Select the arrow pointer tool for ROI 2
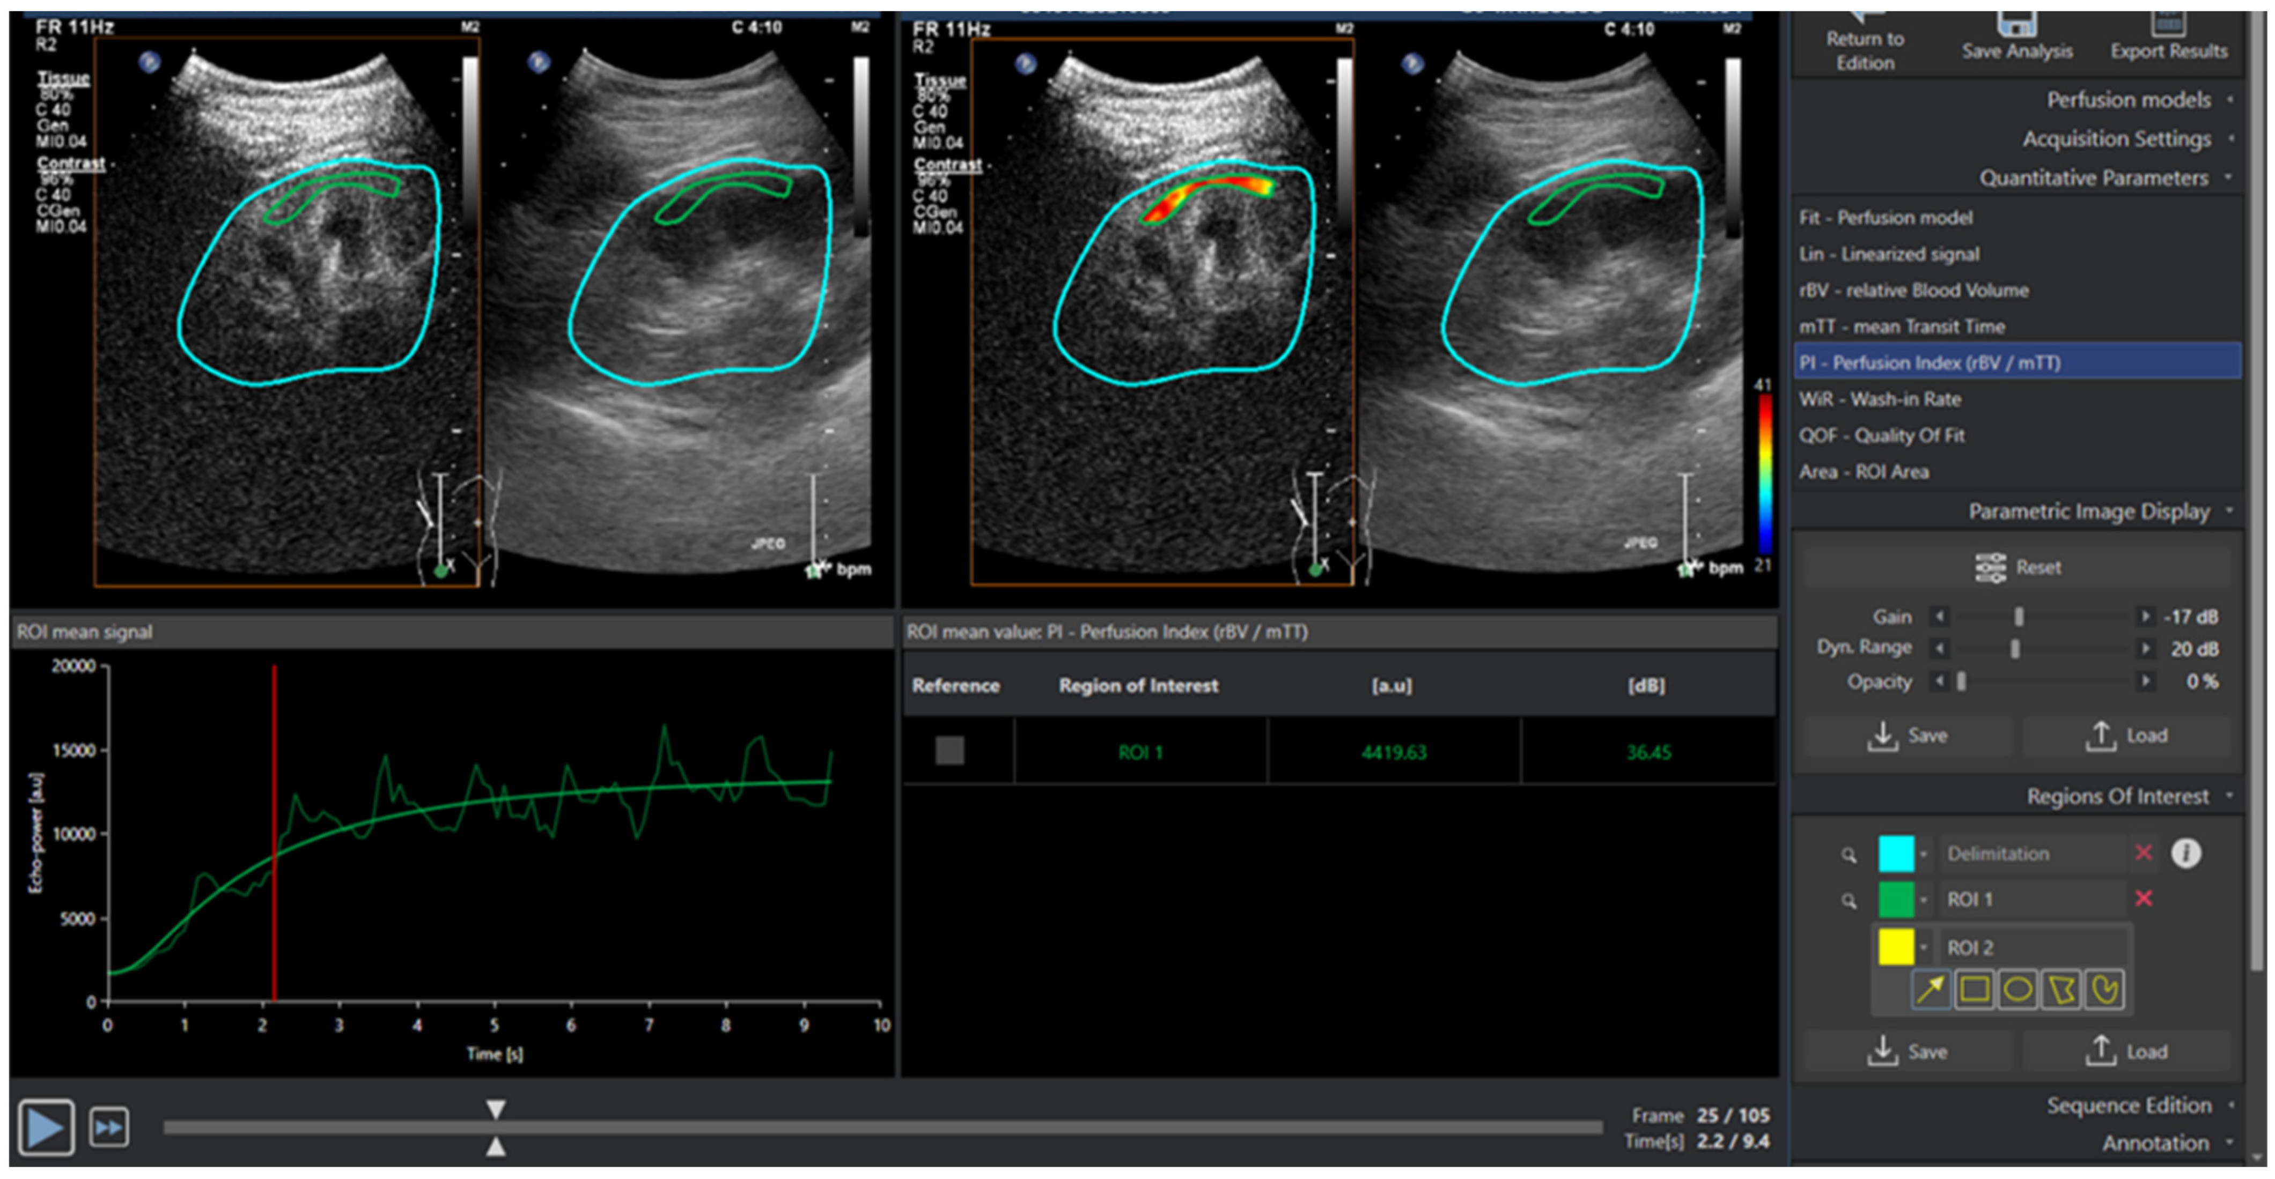This screenshot has height=1179, width=2275. click(x=1932, y=989)
